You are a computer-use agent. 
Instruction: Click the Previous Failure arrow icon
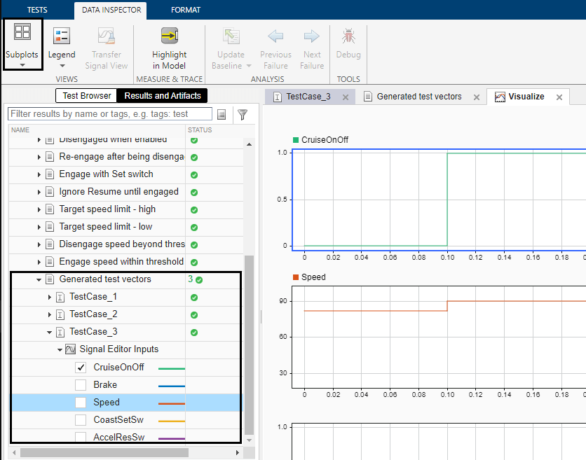275,36
